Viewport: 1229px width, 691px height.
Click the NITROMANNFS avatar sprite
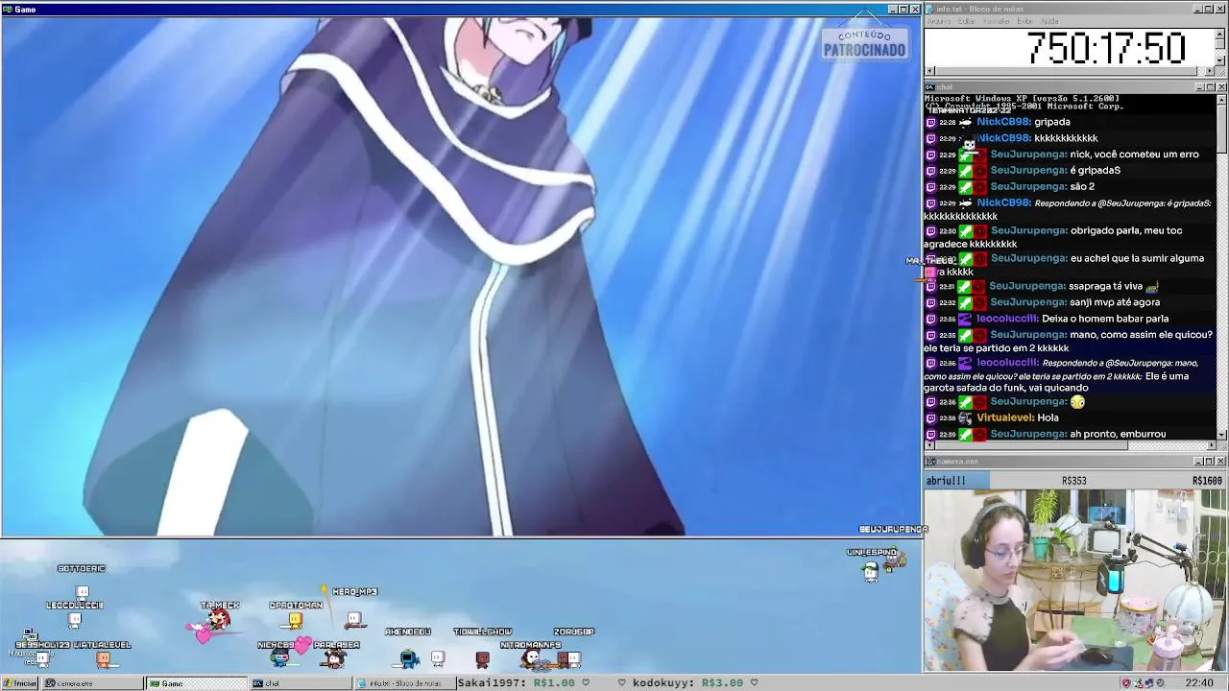tap(531, 658)
